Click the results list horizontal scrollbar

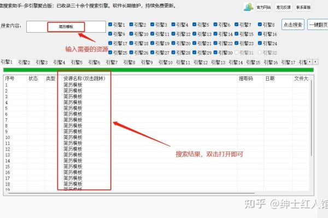131,193
